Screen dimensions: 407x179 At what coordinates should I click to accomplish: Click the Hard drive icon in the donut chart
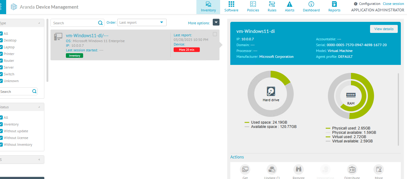click(x=271, y=91)
